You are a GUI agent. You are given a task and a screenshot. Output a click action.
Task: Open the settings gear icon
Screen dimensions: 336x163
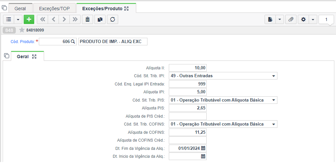click(x=303, y=19)
